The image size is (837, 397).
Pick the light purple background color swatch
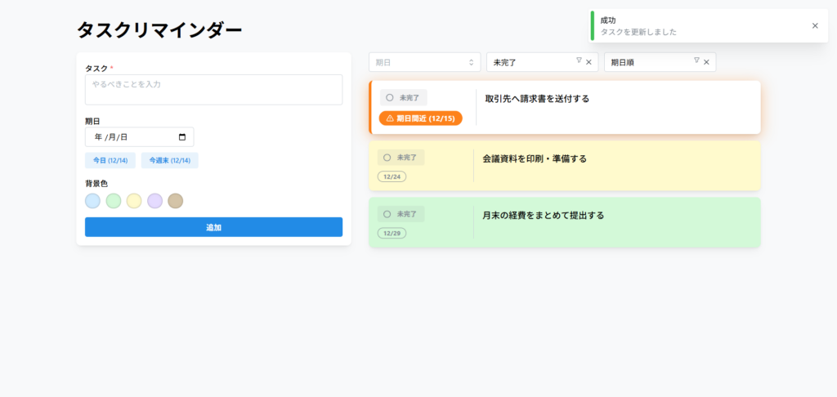tap(154, 201)
